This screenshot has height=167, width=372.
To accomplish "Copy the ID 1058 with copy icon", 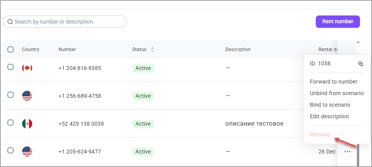I will tap(361, 64).
